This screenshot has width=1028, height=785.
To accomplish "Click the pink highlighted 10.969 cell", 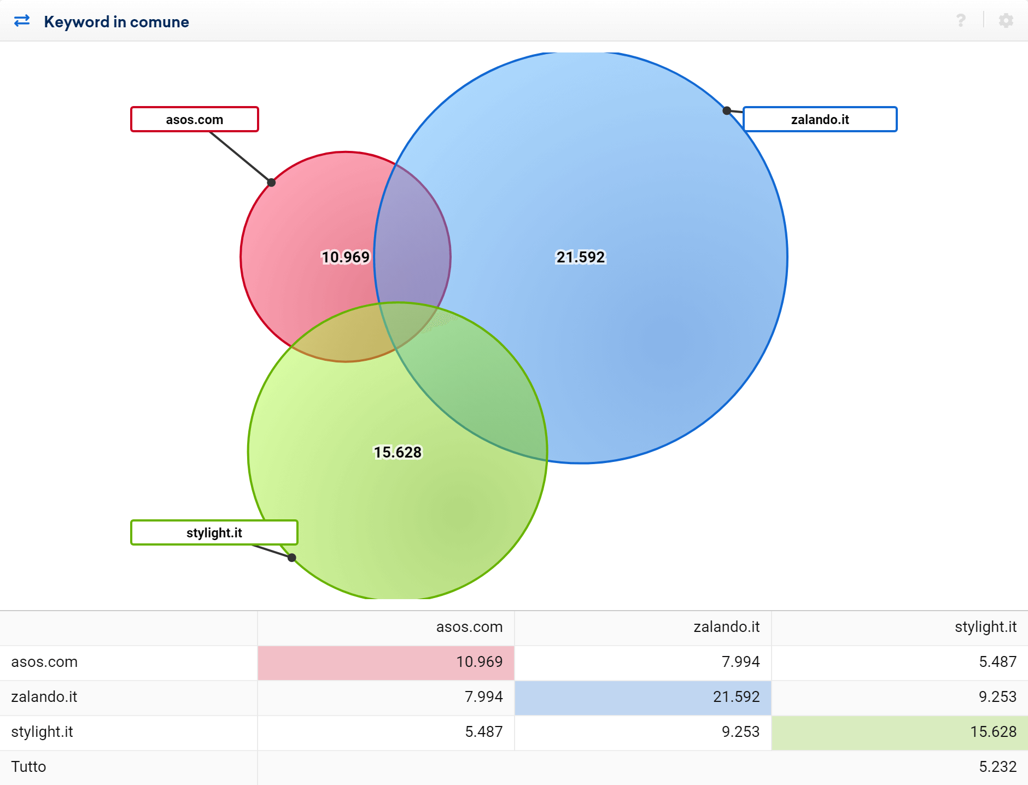I will 386,663.
